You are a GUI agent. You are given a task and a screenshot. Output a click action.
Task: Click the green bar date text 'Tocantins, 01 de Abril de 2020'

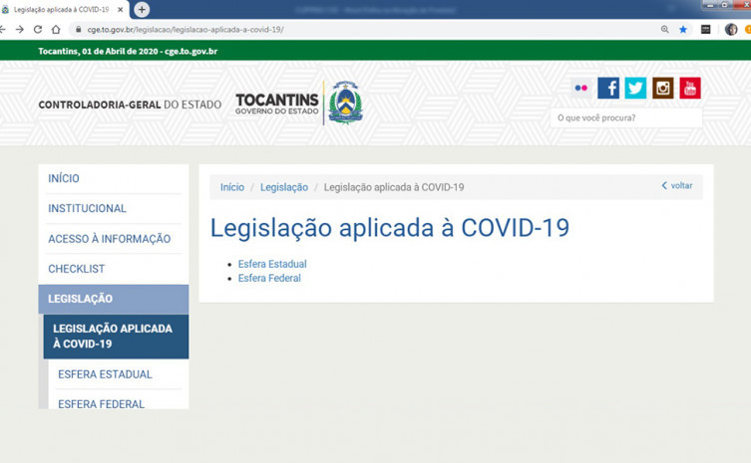[x=98, y=51]
